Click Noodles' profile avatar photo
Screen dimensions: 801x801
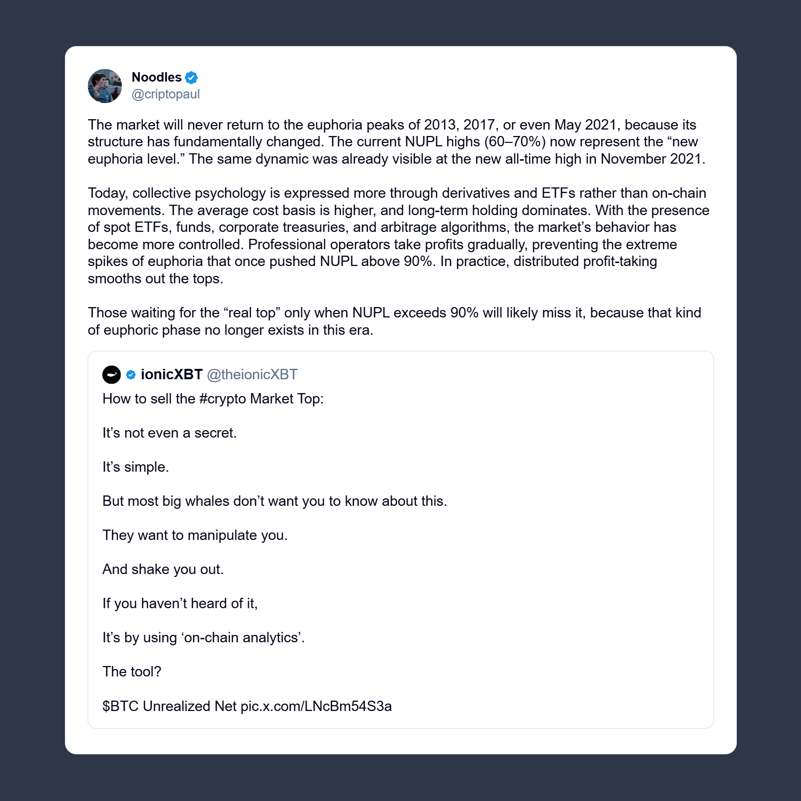point(105,86)
